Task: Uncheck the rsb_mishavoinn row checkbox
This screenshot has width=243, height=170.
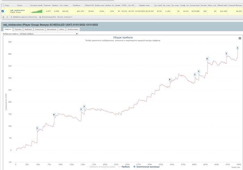Action: point(2,11)
